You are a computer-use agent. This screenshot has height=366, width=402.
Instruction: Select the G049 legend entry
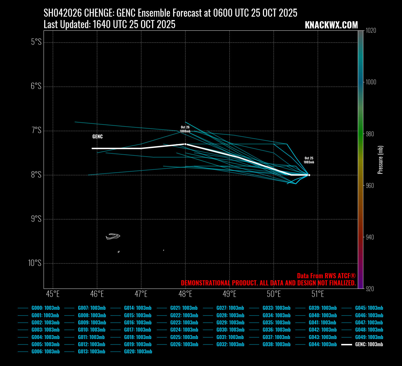coord(369,337)
